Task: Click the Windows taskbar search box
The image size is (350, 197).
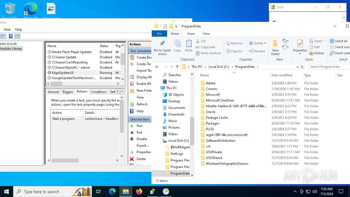Action: coord(52,192)
